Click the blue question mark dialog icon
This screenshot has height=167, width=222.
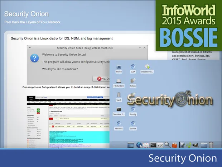[x=34, y=58]
